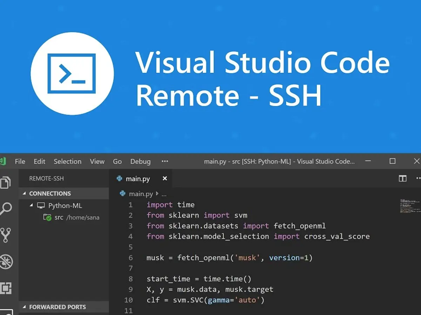Open the File menu
Image resolution: width=421 pixels, height=315 pixels.
20,161
